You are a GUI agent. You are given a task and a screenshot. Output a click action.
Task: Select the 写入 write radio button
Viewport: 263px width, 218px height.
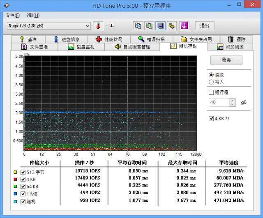point(211,82)
